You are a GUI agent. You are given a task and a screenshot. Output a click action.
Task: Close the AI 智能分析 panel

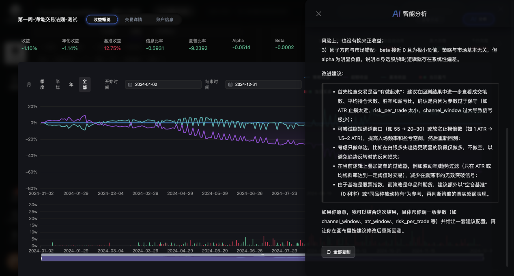(318, 14)
